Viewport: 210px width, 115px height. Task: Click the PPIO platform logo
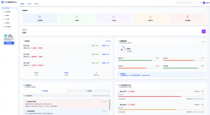tap(2, 2)
